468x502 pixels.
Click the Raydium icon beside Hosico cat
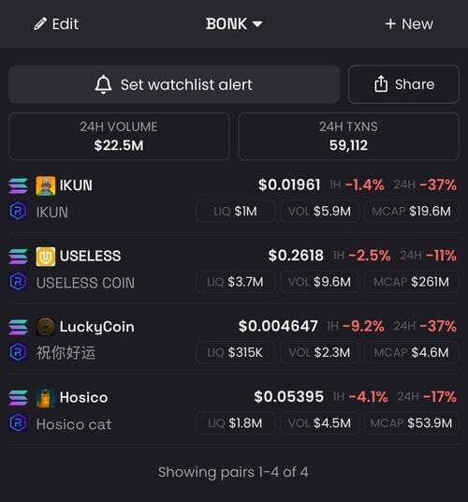click(18, 423)
